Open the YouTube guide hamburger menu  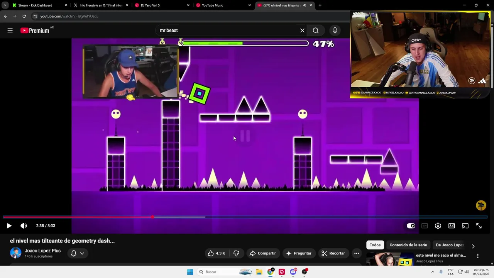tap(10, 30)
